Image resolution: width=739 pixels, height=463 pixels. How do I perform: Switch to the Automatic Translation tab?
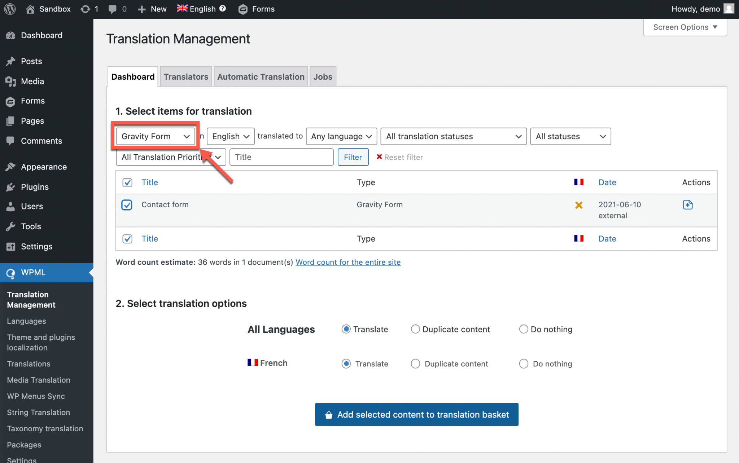261,76
